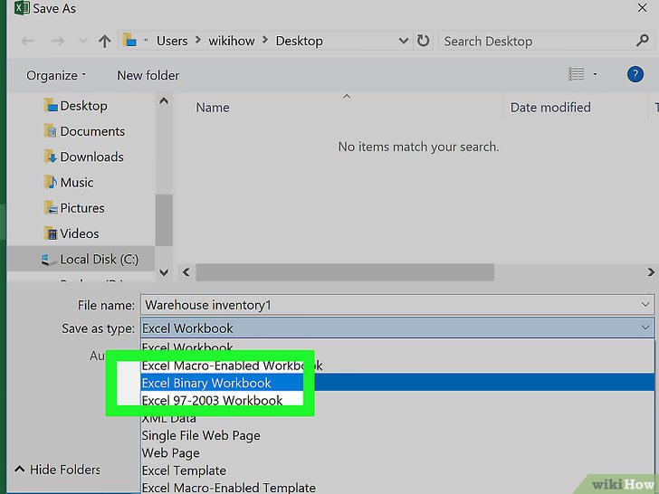Image resolution: width=659 pixels, height=494 pixels.
Task: Select Users in the address path
Action: (172, 41)
